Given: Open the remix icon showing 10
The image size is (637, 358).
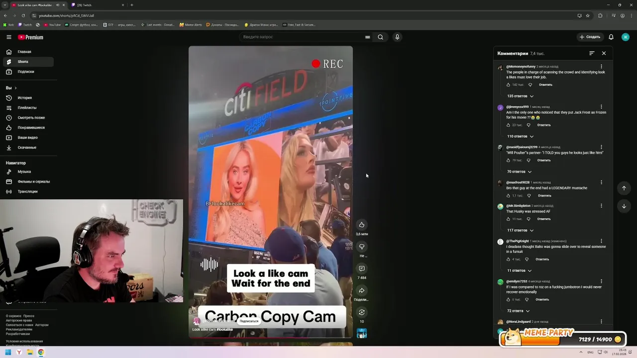Looking at the screenshot, I should [x=362, y=312].
